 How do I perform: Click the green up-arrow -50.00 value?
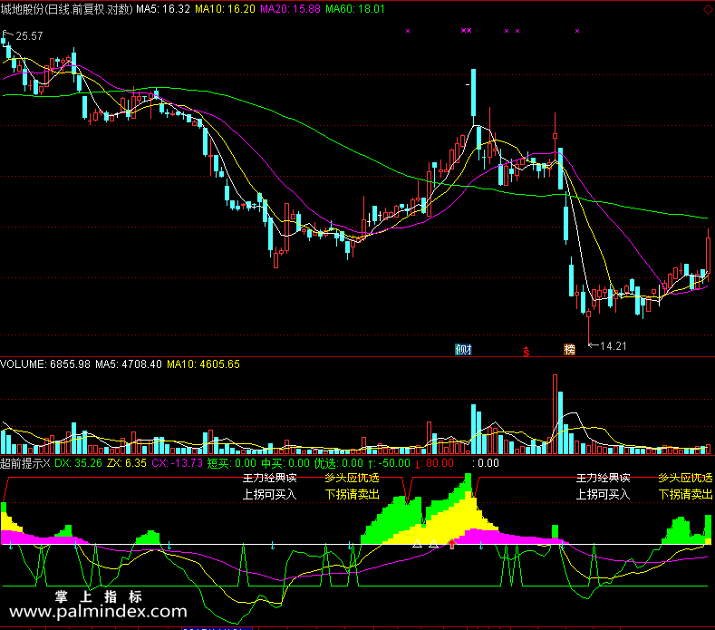coord(389,463)
